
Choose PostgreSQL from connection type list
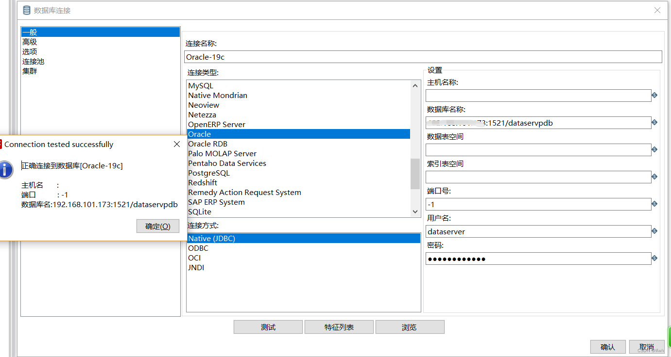[x=209, y=173]
